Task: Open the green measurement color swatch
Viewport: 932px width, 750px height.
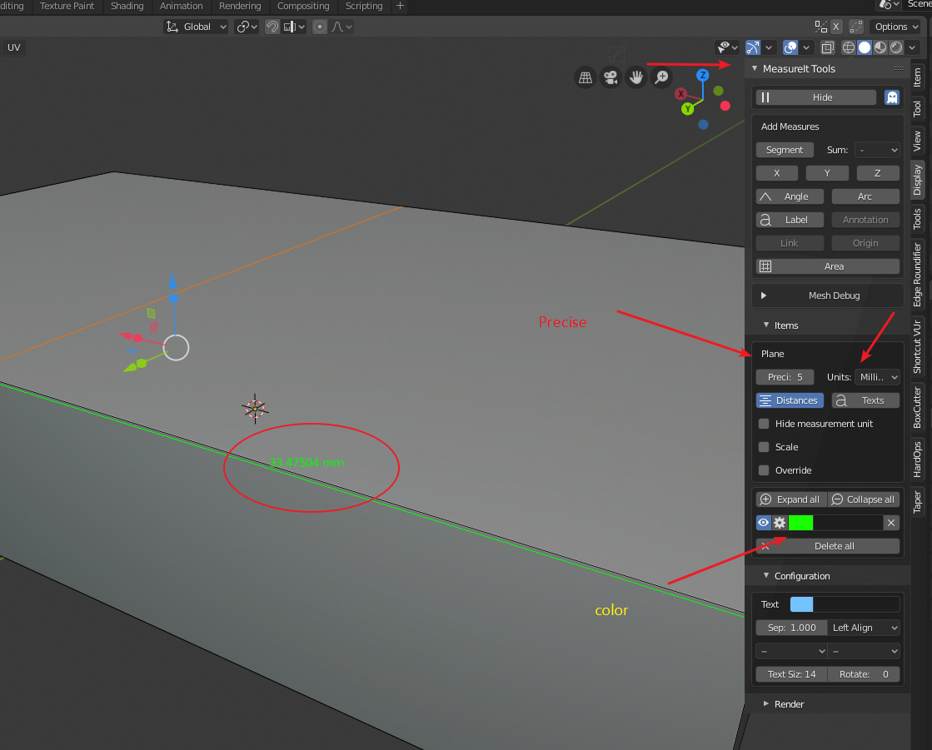Action: (x=800, y=523)
